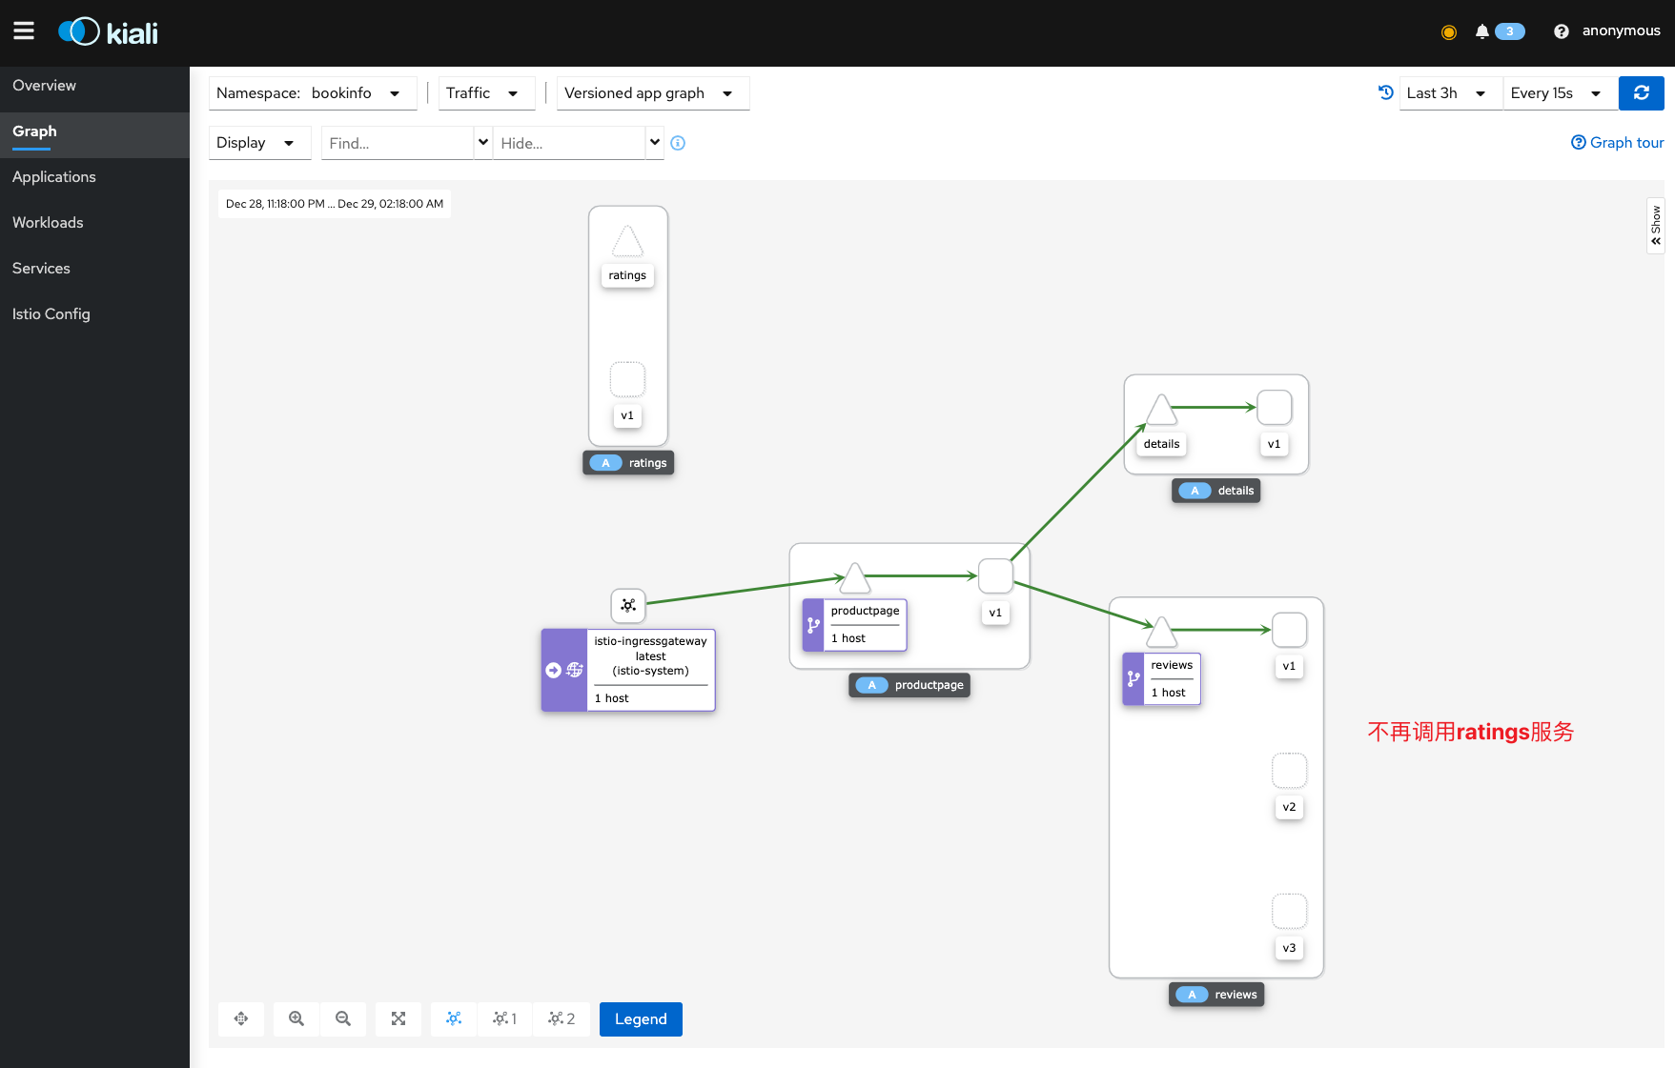
Task: Click the ratings service triangle node
Action: [627, 241]
